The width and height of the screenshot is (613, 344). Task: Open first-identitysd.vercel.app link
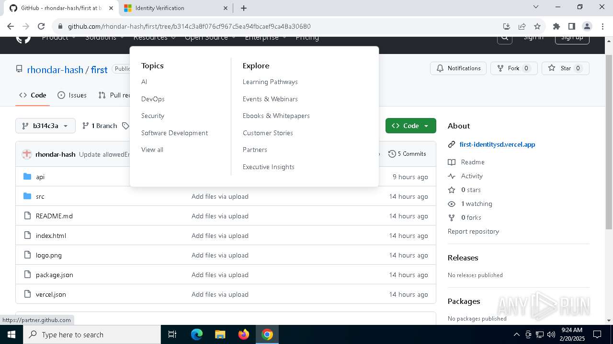point(497,144)
